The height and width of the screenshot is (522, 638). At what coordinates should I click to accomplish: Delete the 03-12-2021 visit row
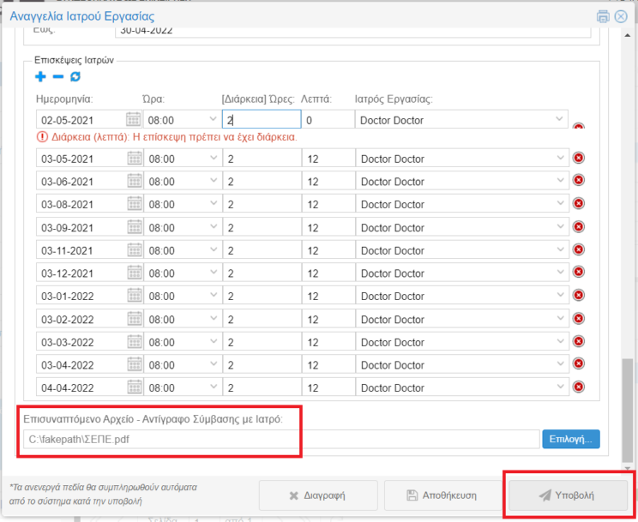pos(579,272)
